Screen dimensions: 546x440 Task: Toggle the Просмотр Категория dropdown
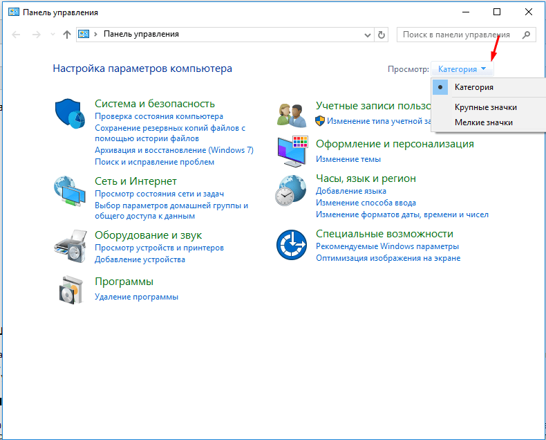pos(462,69)
